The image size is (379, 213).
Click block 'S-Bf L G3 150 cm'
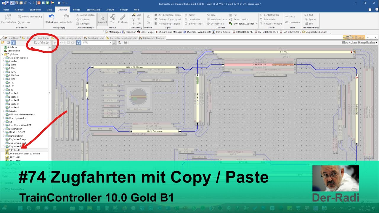[x=135, y=67]
